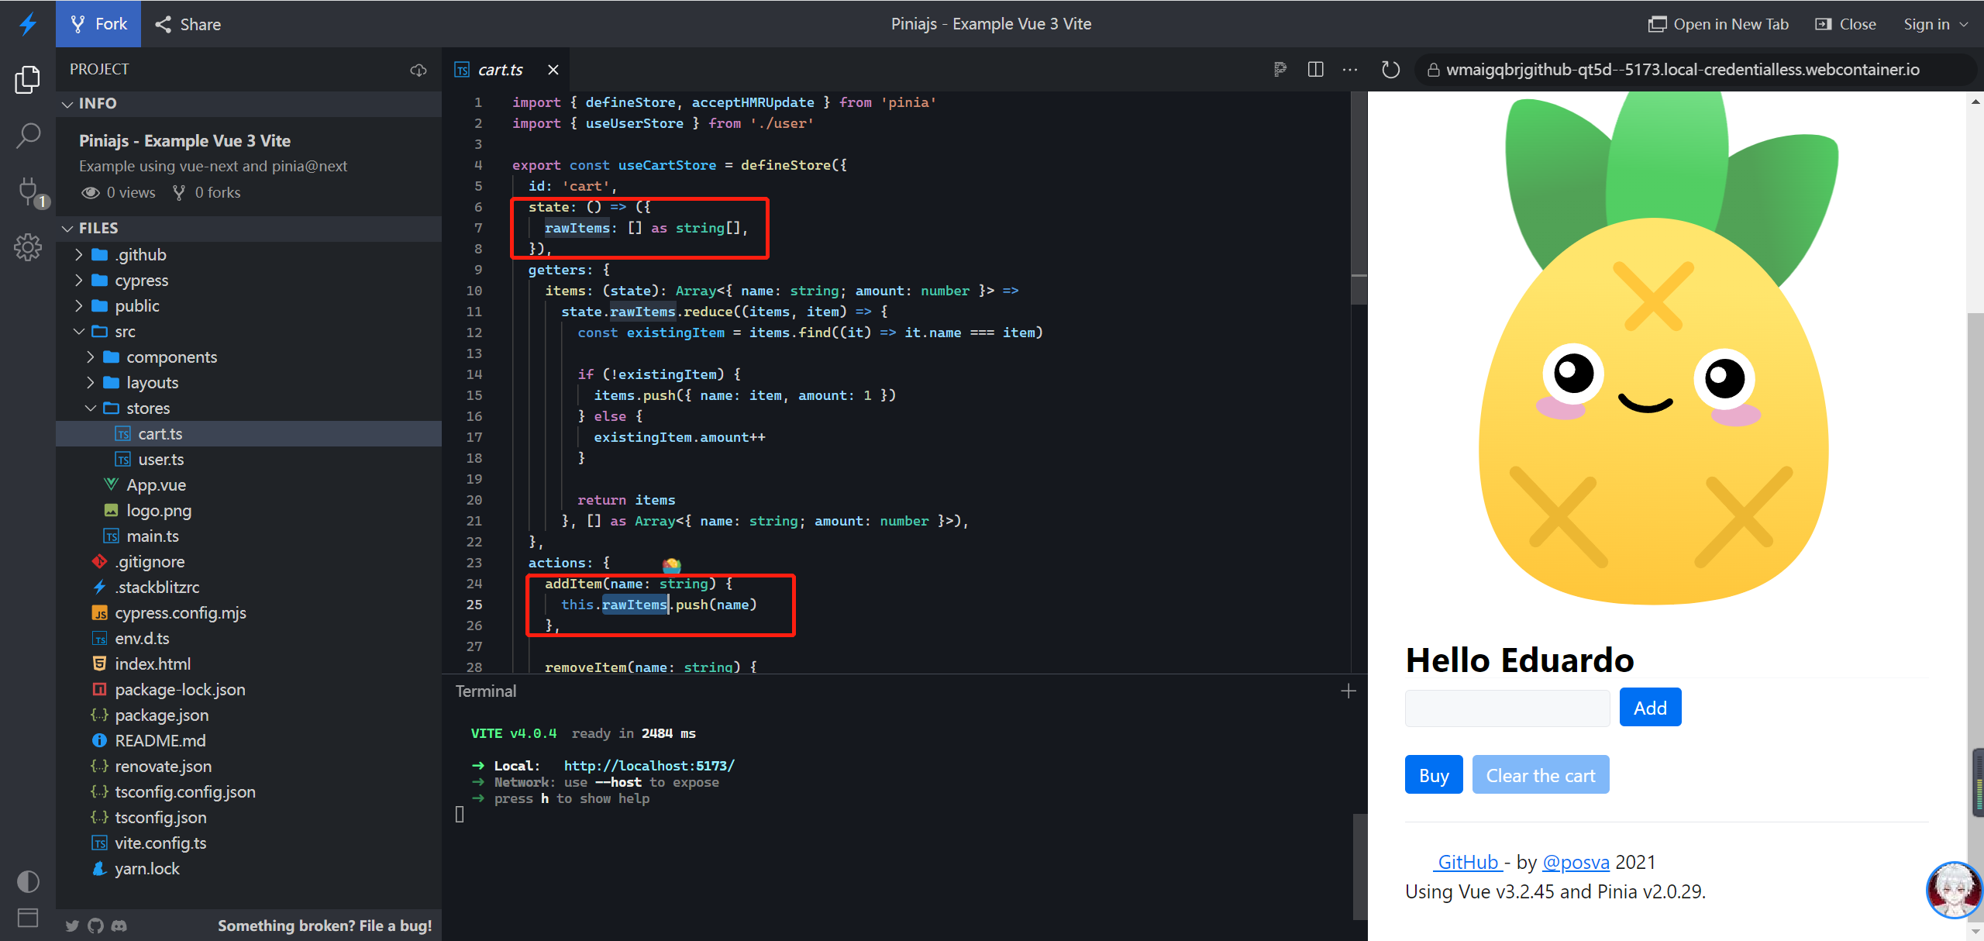The height and width of the screenshot is (941, 1984).
Task: Open the editor more actions ellipsis
Action: coord(1350,70)
